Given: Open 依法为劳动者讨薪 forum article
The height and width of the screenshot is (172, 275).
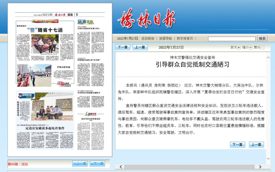Looking at the screenshot, I should [90, 119].
